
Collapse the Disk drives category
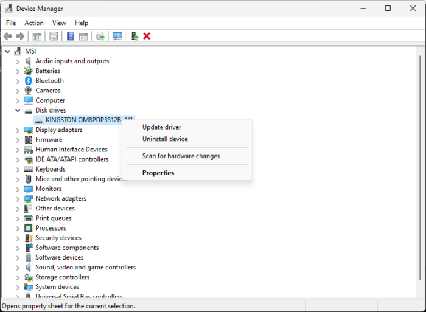[18, 110]
